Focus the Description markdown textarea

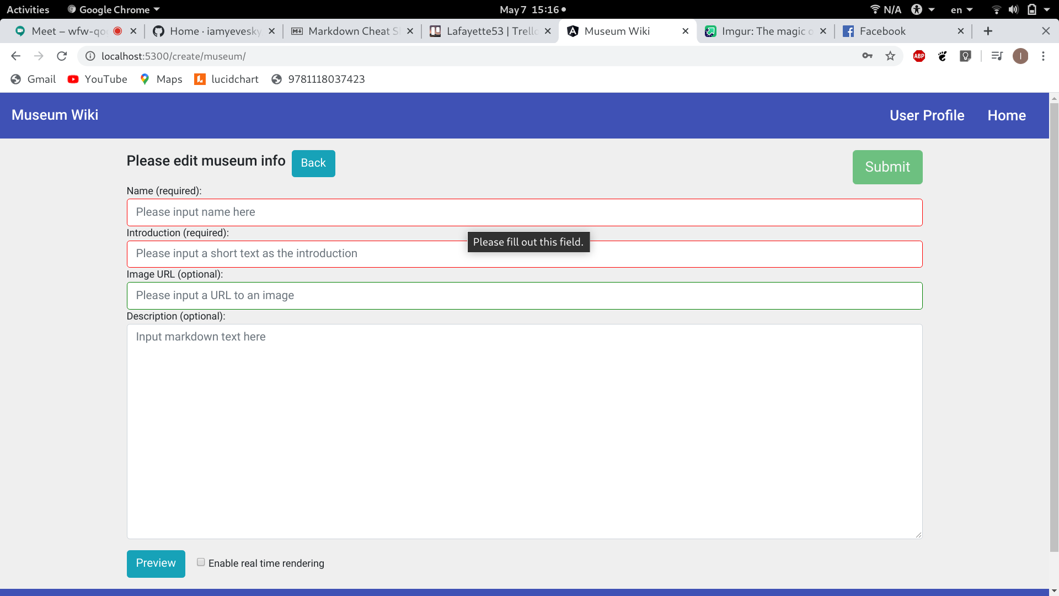click(x=524, y=432)
